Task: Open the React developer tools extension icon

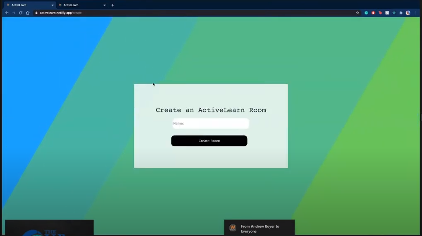Action: coord(394,13)
